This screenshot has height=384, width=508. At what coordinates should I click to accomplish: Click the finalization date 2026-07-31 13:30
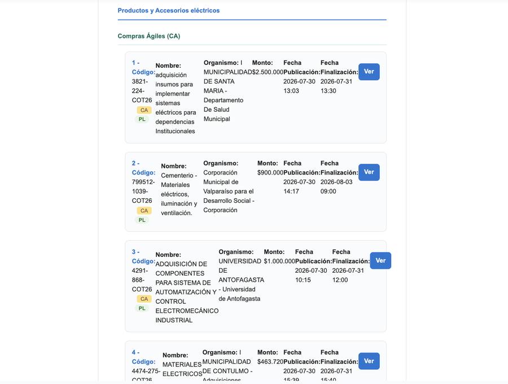[336, 86]
